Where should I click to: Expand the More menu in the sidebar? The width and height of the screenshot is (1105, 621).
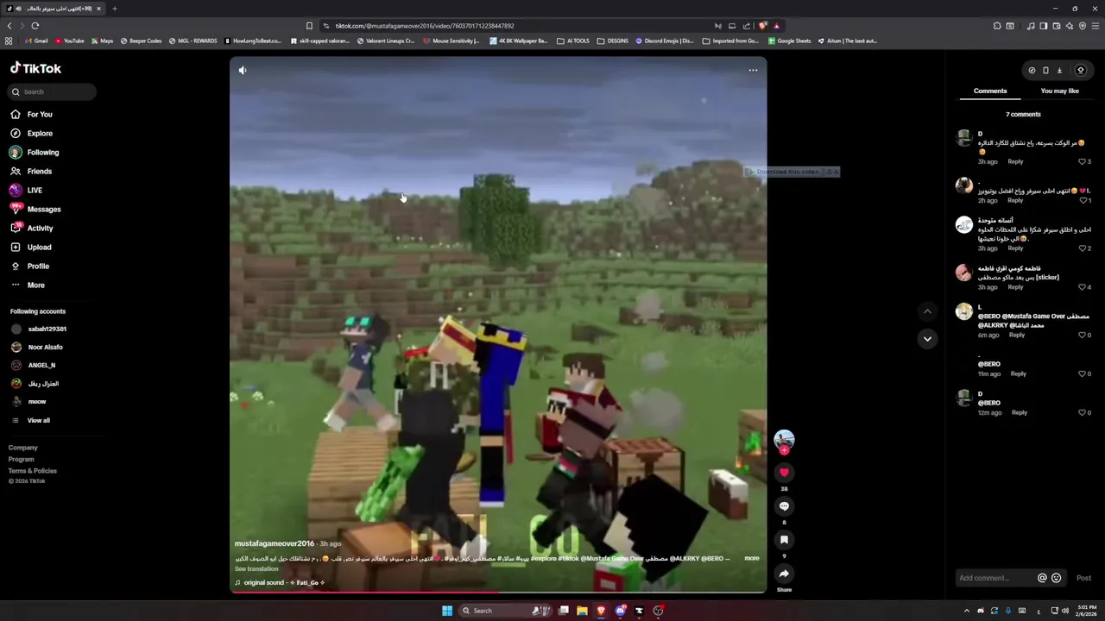[x=35, y=285]
